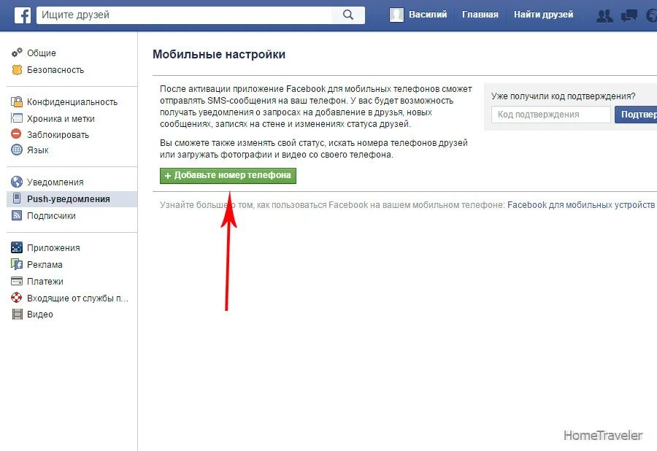Image resolution: width=657 pixels, height=451 pixels.
Task: Click the timeline icon beside Хроника и метки
Action: (17, 118)
